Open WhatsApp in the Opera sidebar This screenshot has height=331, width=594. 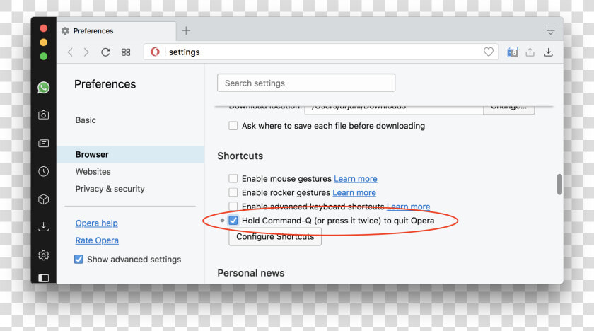(44, 88)
